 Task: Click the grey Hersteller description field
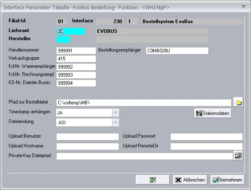tap(152, 39)
